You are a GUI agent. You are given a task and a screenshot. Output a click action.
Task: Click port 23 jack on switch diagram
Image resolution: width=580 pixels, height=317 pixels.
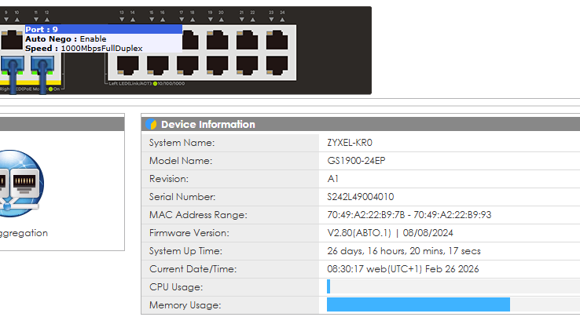pos(277,40)
